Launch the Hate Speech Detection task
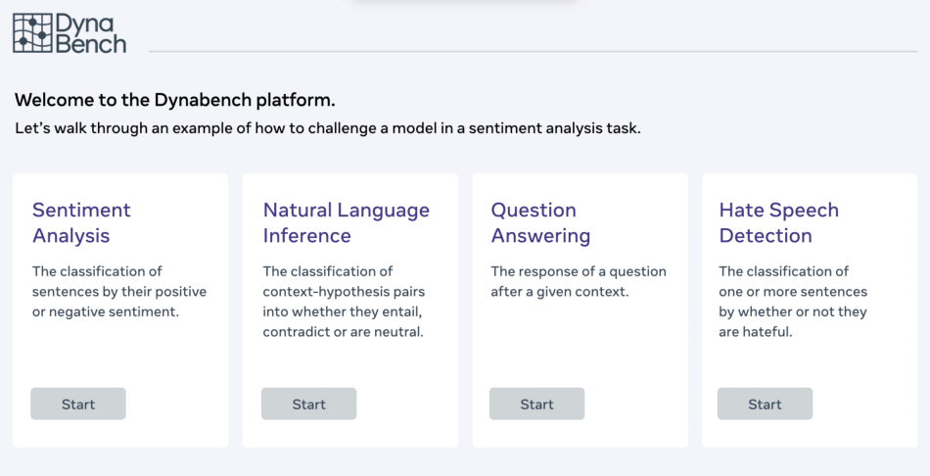 coord(765,404)
